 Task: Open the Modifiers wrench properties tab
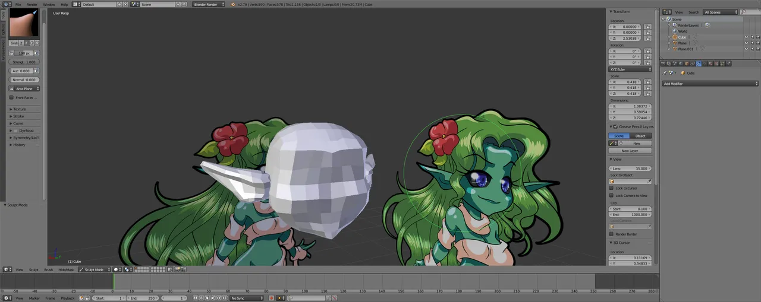(x=699, y=63)
